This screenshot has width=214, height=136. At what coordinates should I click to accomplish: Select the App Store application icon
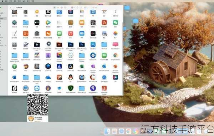[x=93, y=44]
